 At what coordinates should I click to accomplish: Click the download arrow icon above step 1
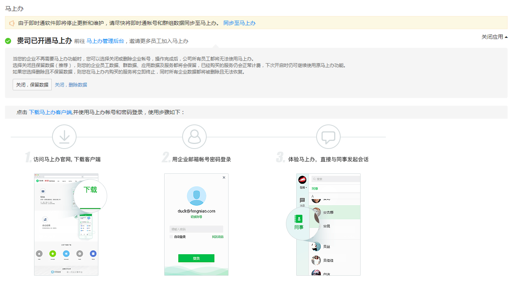(x=64, y=137)
